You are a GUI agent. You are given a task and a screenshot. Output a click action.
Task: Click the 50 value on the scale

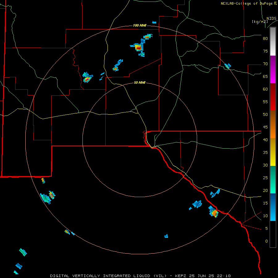[x=265, y=115]
